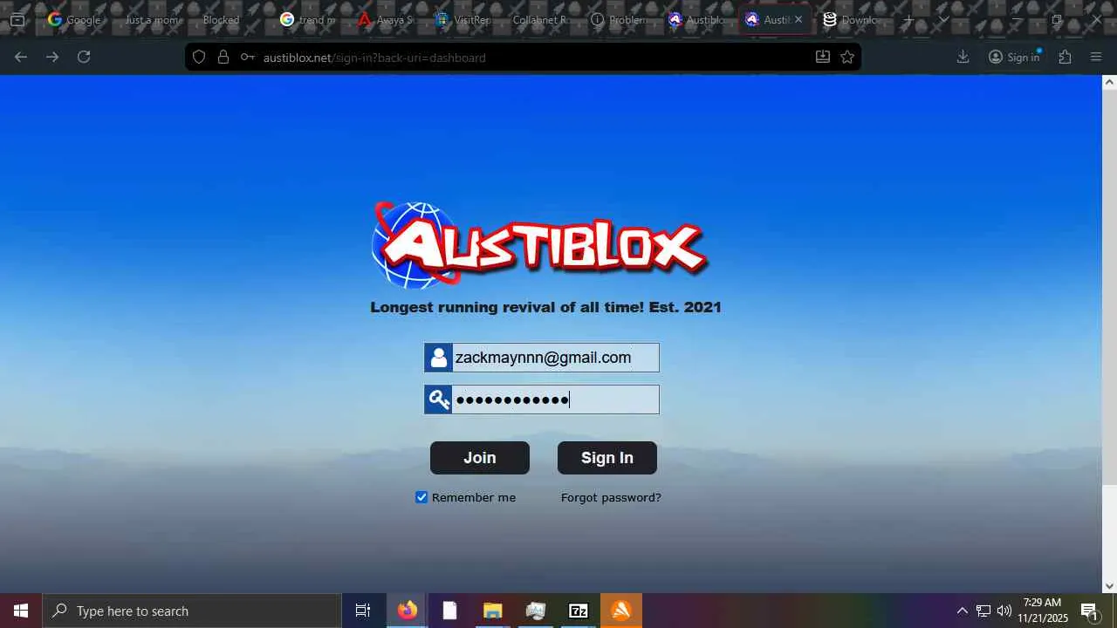
Task: Switch to the Problem tab
Action: (618, 19)
